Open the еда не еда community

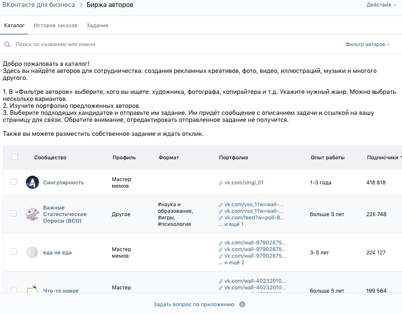point(57,252)
